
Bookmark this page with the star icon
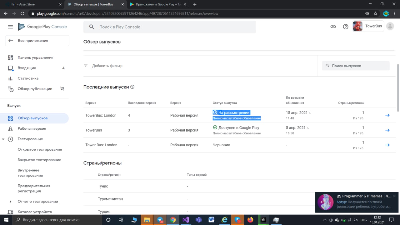[376, 13]
